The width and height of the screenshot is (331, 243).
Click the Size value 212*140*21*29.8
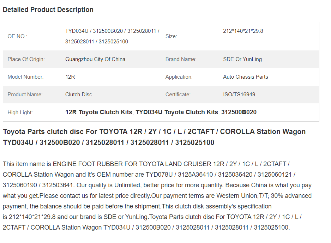[243, 31]
